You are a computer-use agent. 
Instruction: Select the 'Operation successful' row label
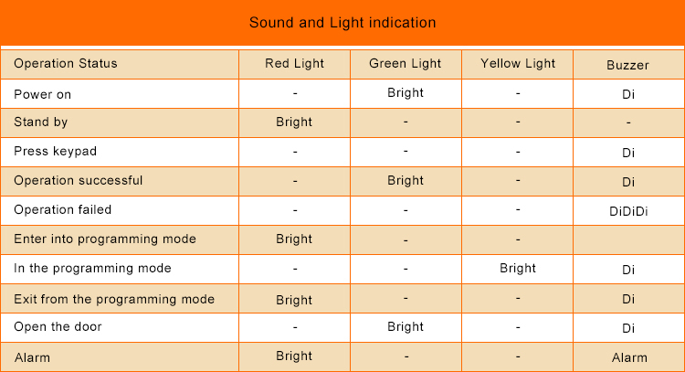pos(78,181)
